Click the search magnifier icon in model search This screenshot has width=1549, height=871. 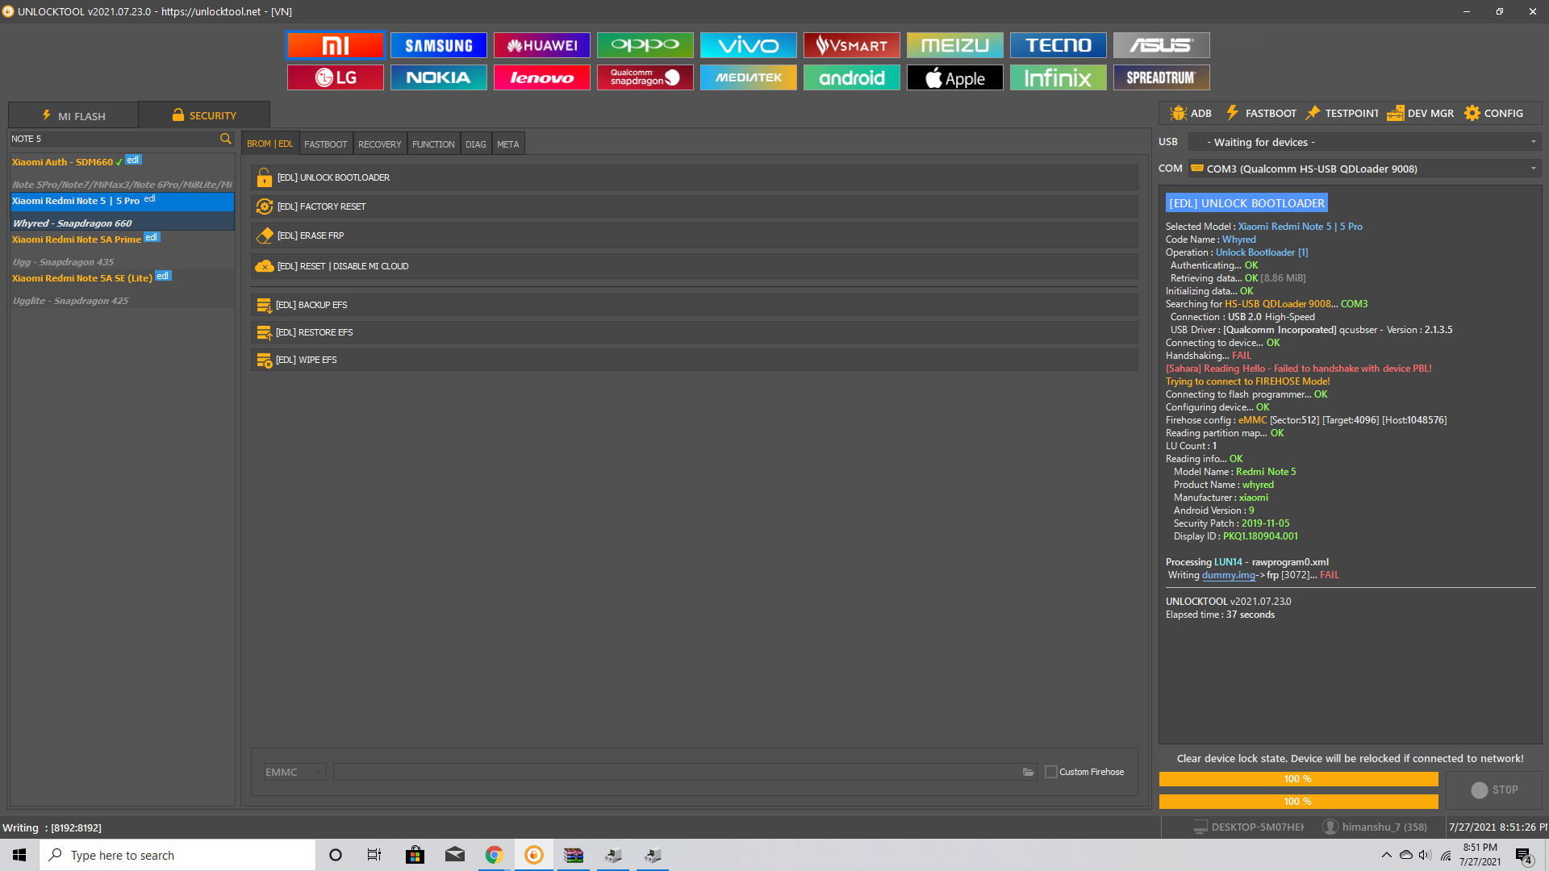(x=226, y=139)
